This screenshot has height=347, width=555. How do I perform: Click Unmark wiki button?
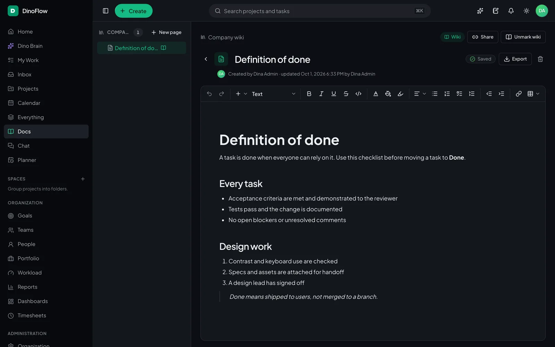523,37
